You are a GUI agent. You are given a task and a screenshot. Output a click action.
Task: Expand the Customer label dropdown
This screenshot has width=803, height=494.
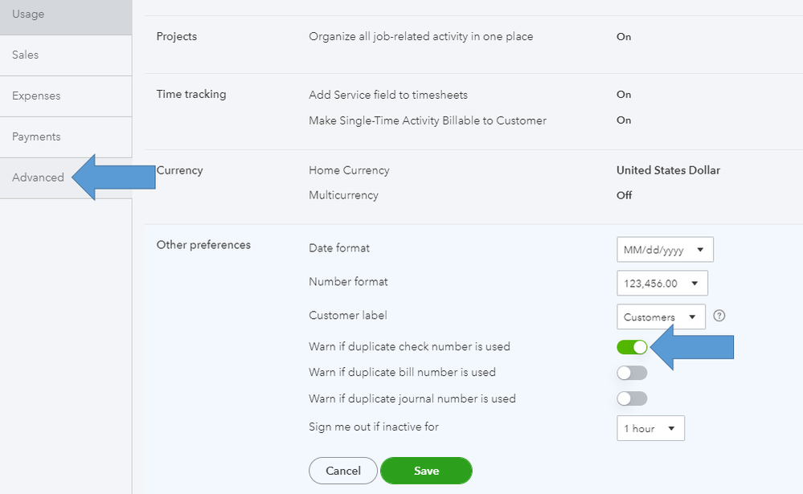(661, 317)
